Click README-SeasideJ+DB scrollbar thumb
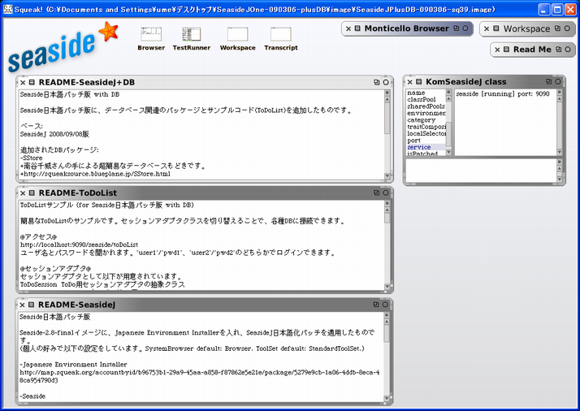This screenshot has width=580, height=411. pyautogui.click(x=387, y=118)
